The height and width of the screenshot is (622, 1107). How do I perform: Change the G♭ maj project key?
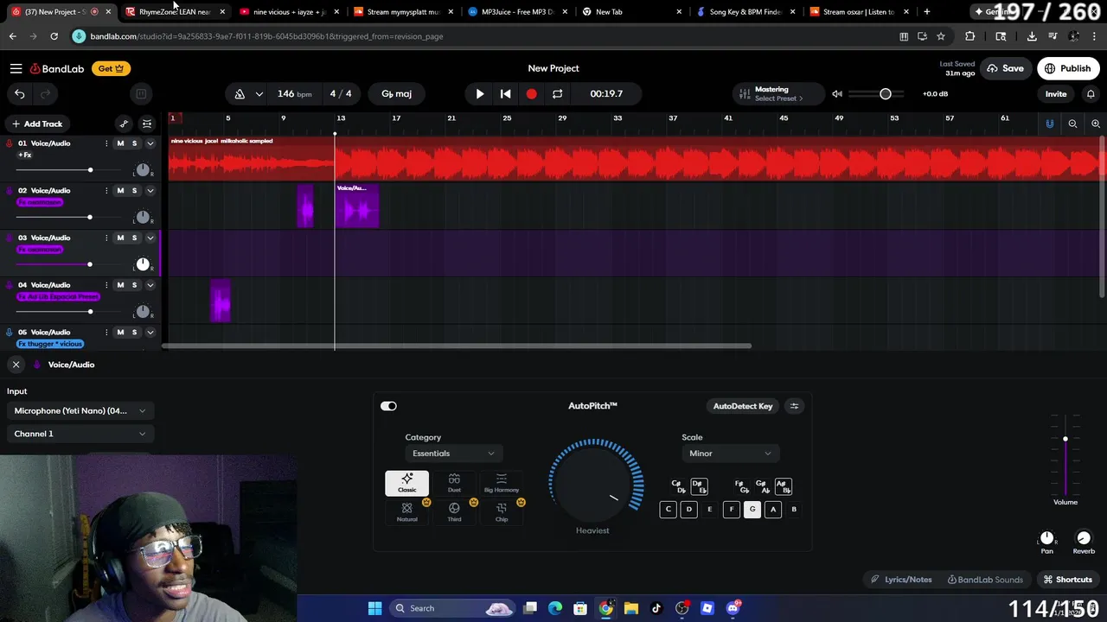[396, 93]
